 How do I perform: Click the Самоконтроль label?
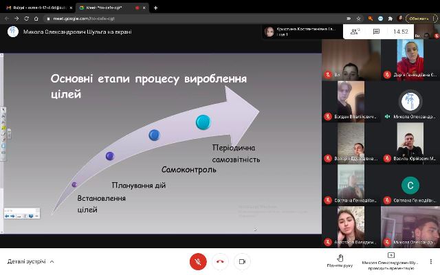(189, 170)
